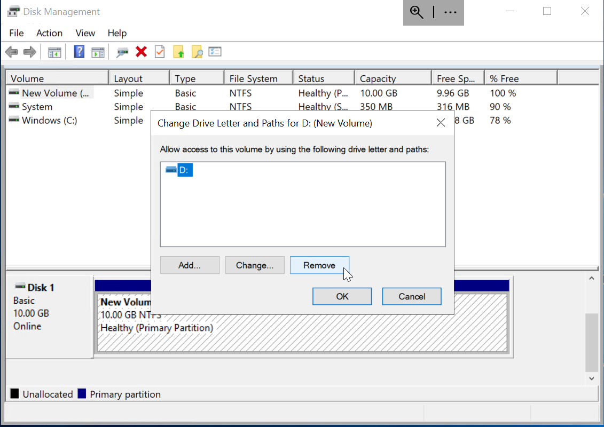Click the Capacity column header

pos(379,77)
